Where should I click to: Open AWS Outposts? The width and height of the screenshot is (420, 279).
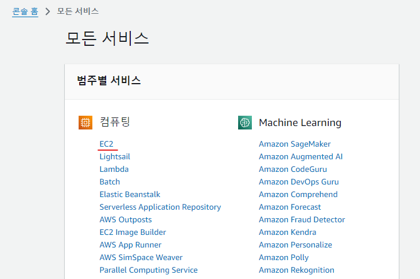click(126, 219)
